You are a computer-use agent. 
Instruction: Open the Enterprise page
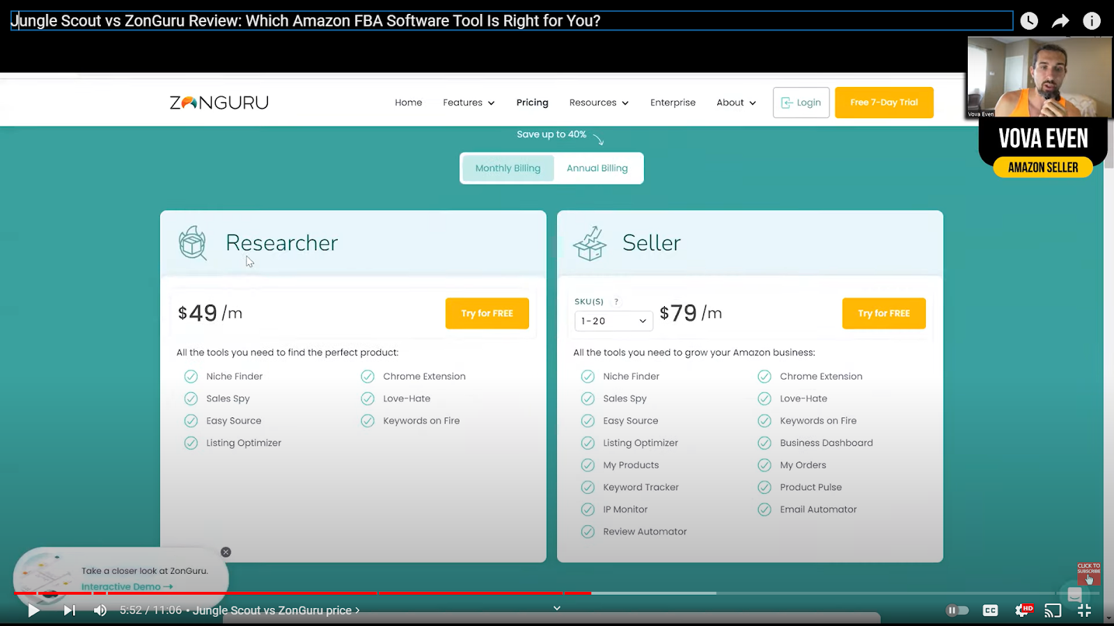point(673,103)
